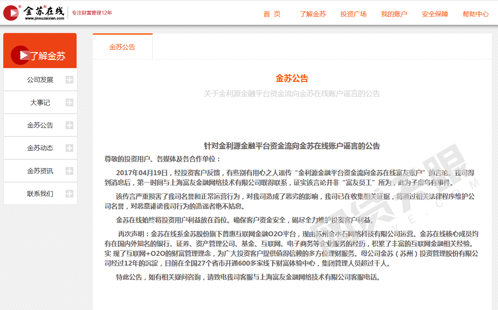Viewport: 498px width, 310px height.
Task: Open 金苏资讯 sidebar link
Action: [40, 171]
